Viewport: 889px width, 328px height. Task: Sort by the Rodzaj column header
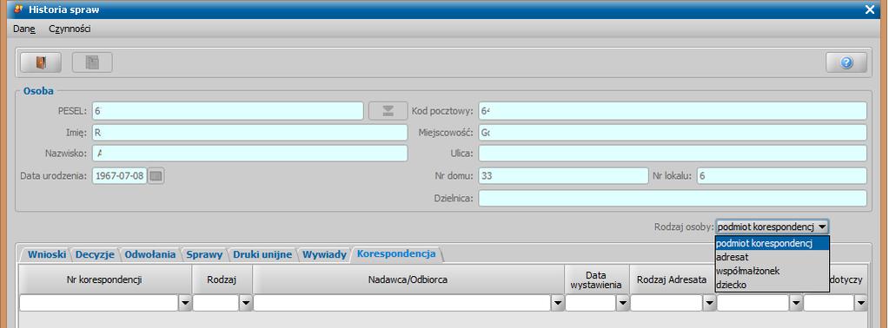click(x=222, y=279)
